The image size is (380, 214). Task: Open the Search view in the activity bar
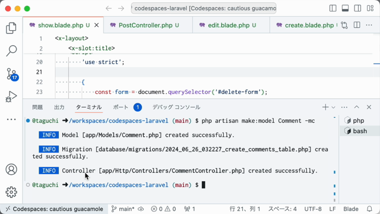(11, 51)
